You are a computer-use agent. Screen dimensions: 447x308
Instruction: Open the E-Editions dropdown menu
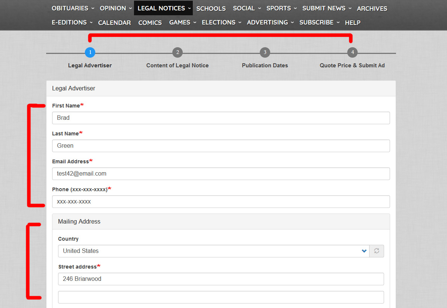pos(72,22)
